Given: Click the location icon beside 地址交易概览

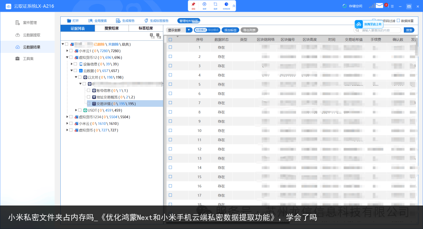Looking at the screenshot, I should pyautogui.click(x=94, y=97).
